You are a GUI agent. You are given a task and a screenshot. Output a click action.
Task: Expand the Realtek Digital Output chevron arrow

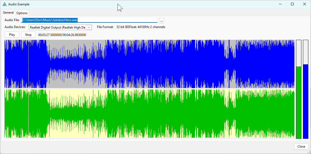pyautogui.click(x=89, y=27)
